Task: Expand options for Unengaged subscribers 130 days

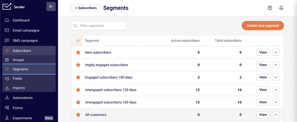Action: (276, 90)
